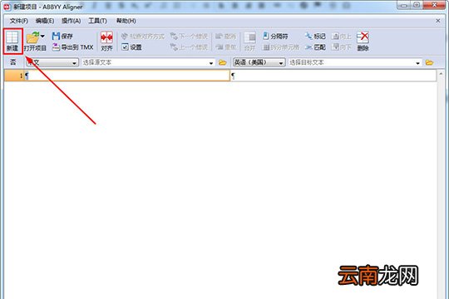Screen dimensions: 449x299
Task: Open the 操作(A) menu
Action: pos(71,21)
